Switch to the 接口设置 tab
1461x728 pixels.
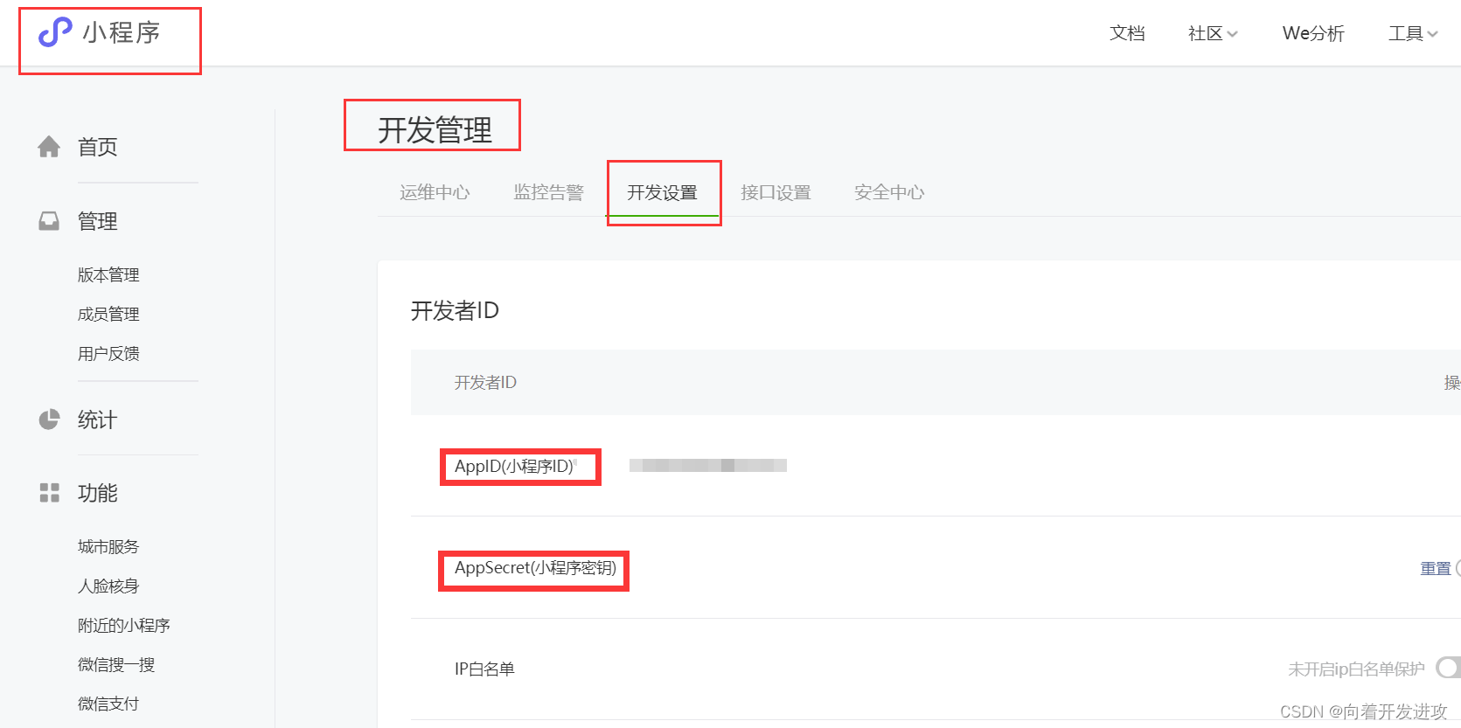[776, 192]
